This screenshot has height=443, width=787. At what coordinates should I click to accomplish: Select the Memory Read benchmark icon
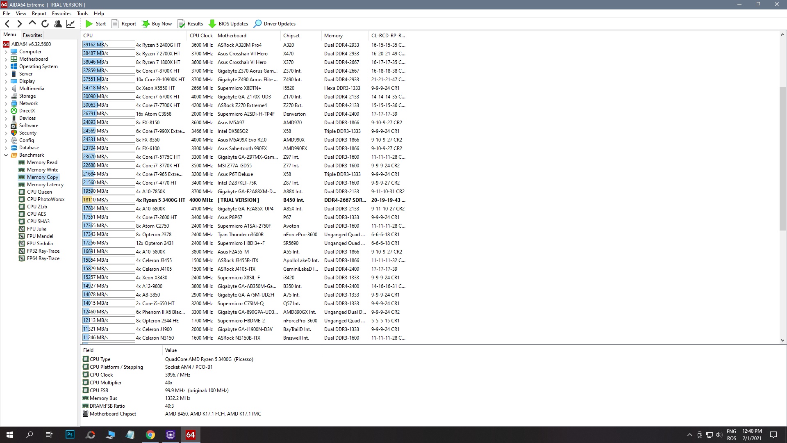coord(22,162)
